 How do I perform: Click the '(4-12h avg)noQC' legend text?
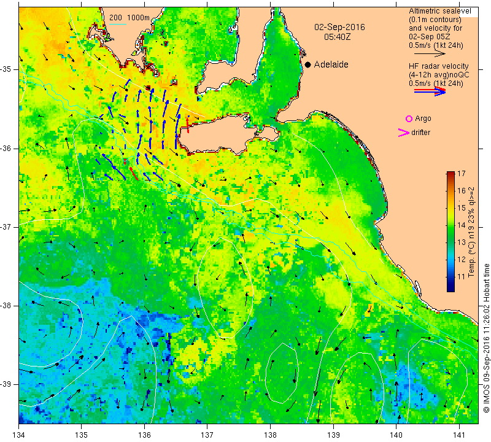click(439, 75)
